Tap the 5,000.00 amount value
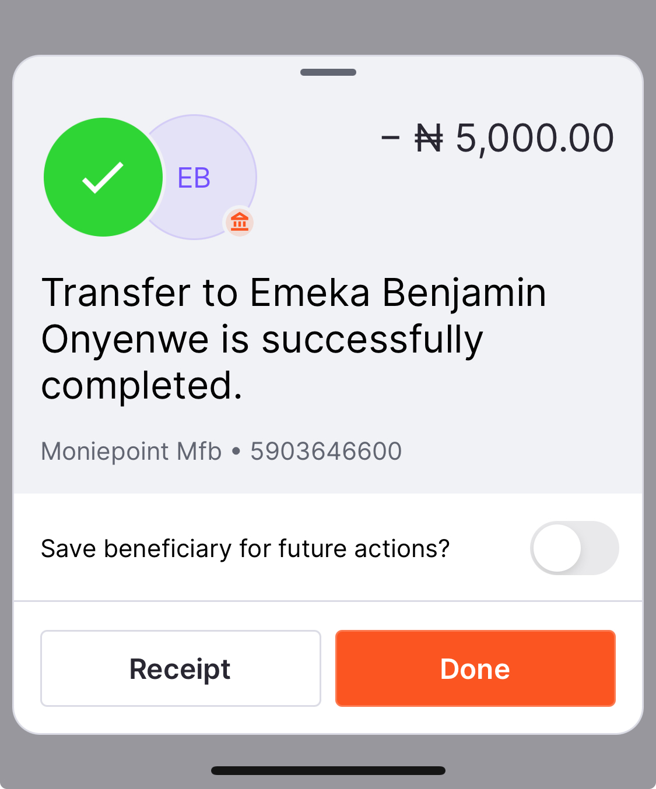Viewport: 656px width, 789px height. pyautogui.click(x=534, y=139)
